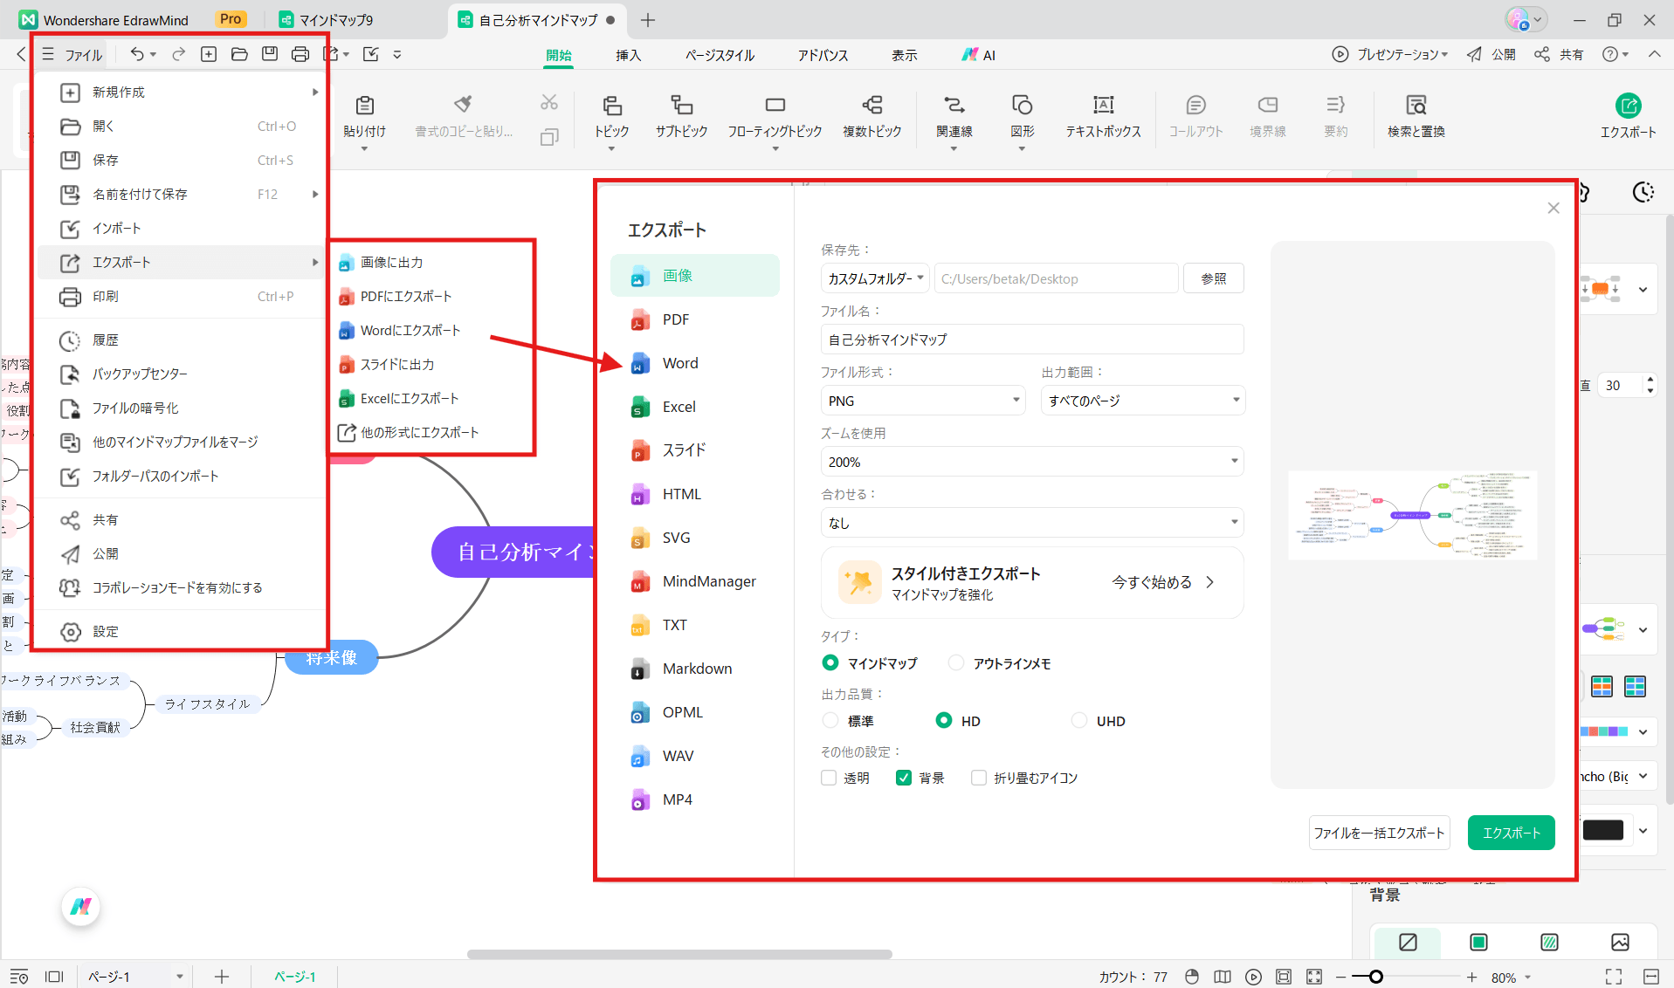Click the black color swatch
The width and height of the screenshot is (1674, 988).
coord(1602,831)
